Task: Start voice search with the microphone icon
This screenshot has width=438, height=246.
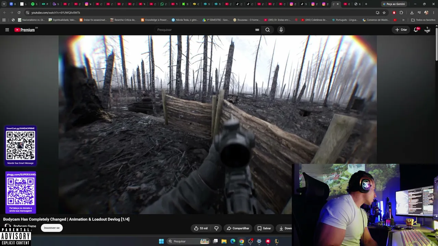Action: tap(281, 30)
